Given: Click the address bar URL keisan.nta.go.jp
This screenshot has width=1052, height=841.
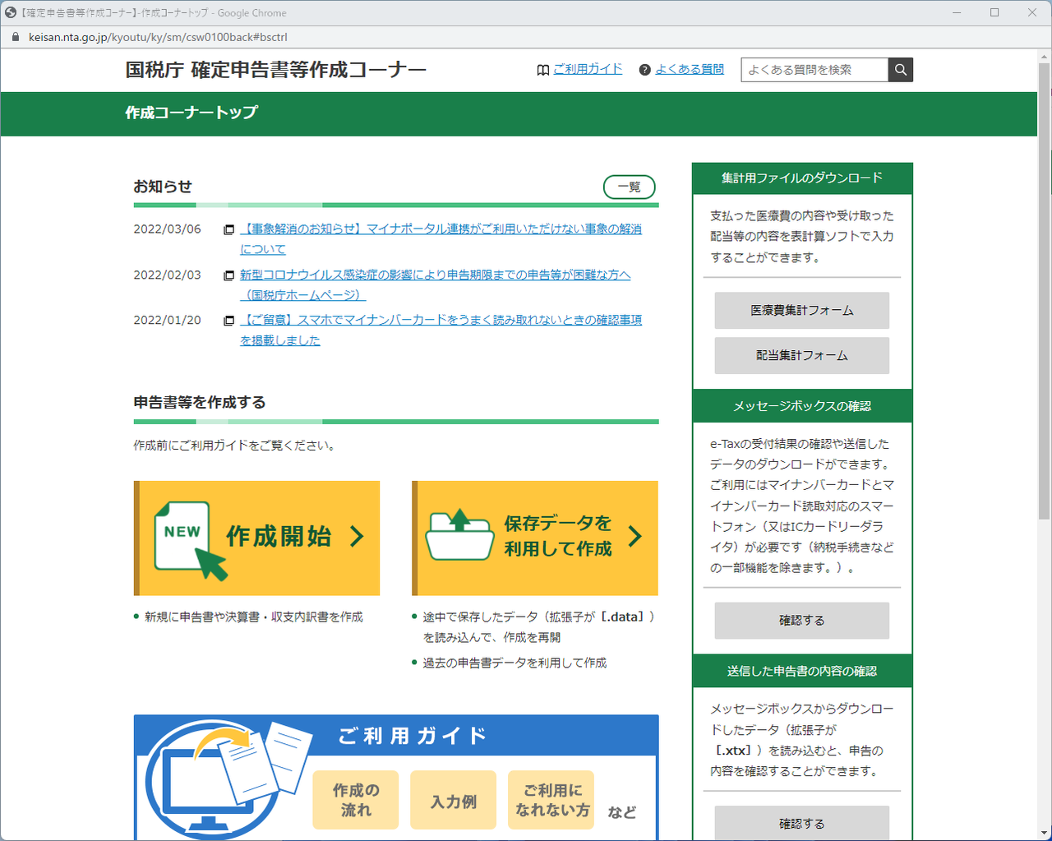Looking at the screenshot, I should point(158,37).
